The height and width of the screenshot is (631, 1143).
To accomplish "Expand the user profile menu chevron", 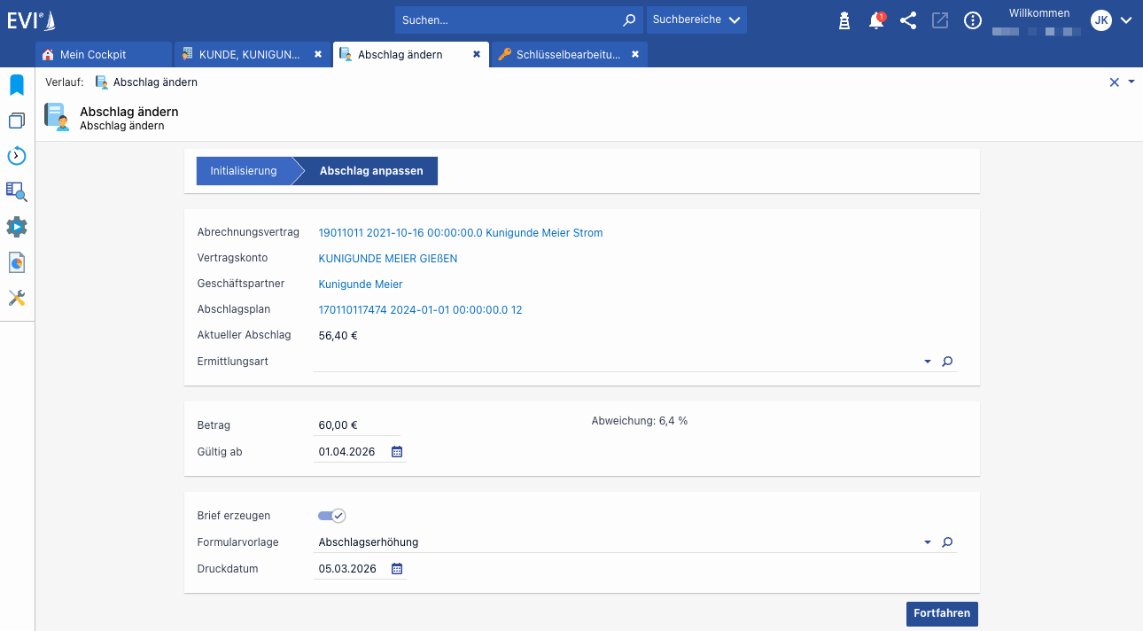I will (x=1126, y=20).
